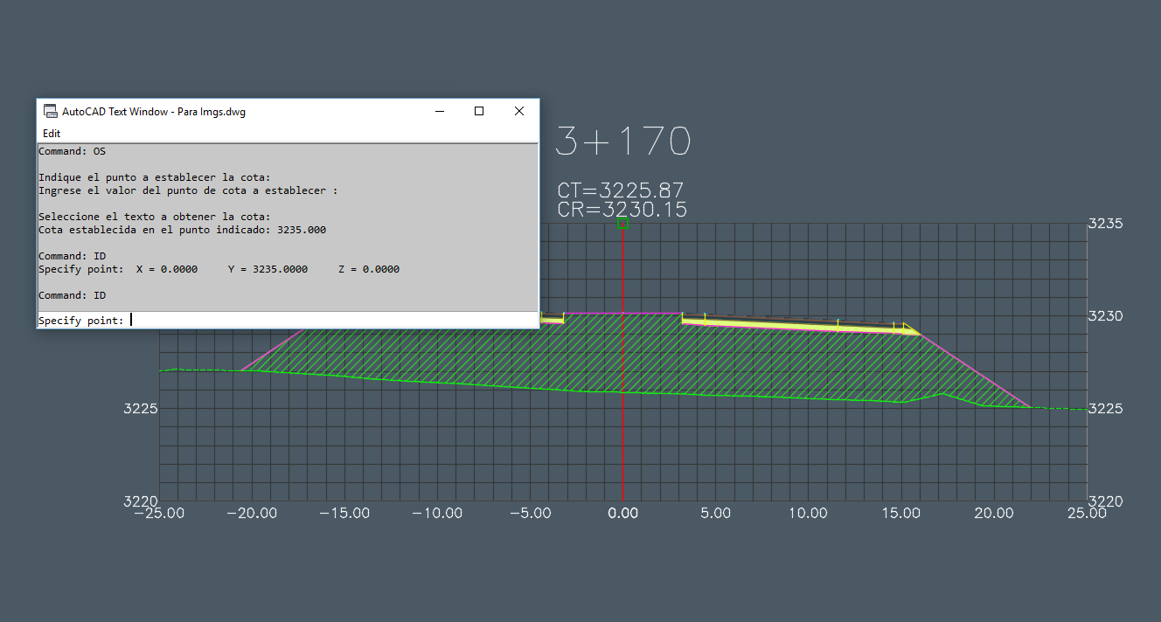1161x622 pixels.
Task: Select the 3+170 station label text
Action: tap(622, 142)
